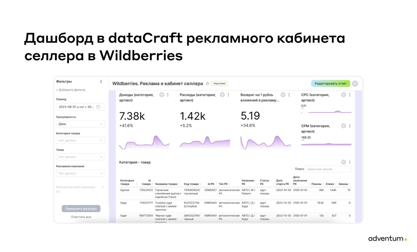Expand the Гранулярность dropdown set to День
This screenshot has height=252, width=417.
point(81,124)
